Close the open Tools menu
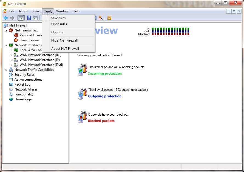The image size is (244, 172). (48, 11)
